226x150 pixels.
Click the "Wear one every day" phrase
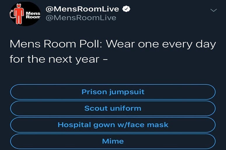click(161, 45)
